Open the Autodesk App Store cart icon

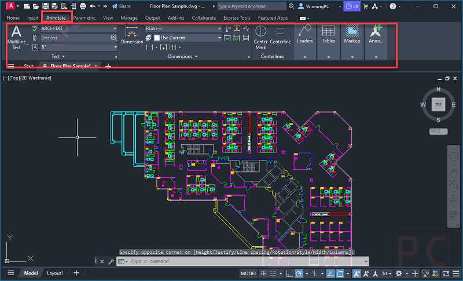click(366, 6)
